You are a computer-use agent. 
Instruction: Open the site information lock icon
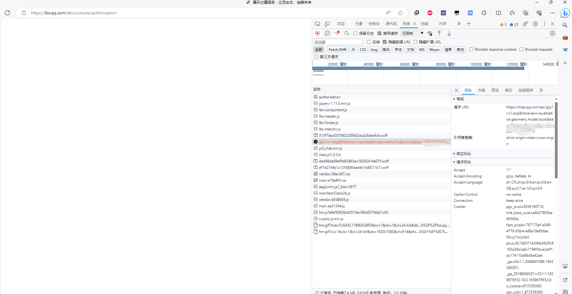point(24,13)
